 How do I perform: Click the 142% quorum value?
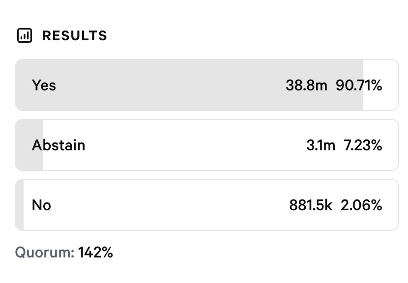pos(95,253)
